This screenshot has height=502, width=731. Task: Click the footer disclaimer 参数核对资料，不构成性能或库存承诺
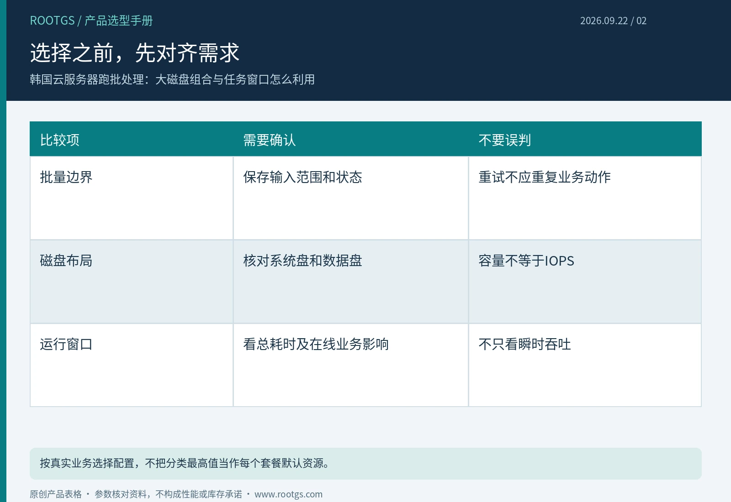tap(168, 494)
